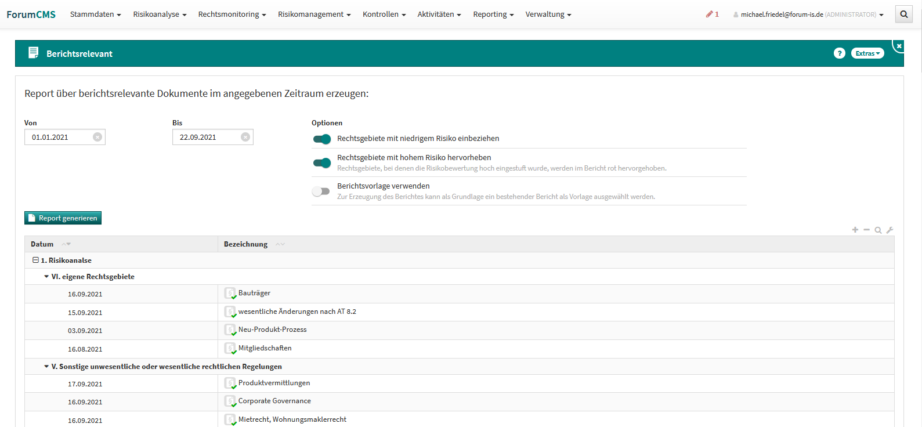Click the table search magnifier icon
Image resolution: width=922 pixels, height=427 pixels.
(x=878, y=230)
